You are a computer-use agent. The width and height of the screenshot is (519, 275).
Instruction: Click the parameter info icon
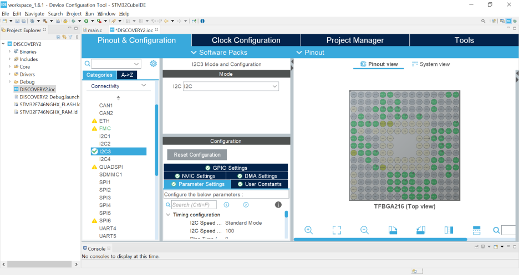[x=278, y=205]
